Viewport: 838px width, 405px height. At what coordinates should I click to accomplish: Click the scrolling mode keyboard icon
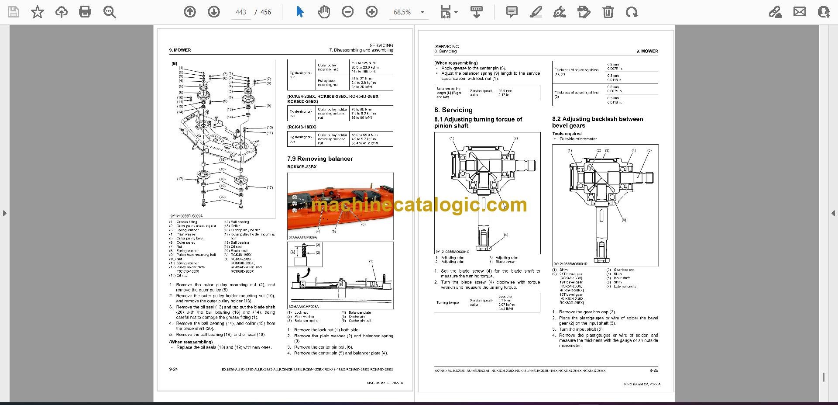click(477, 12)
